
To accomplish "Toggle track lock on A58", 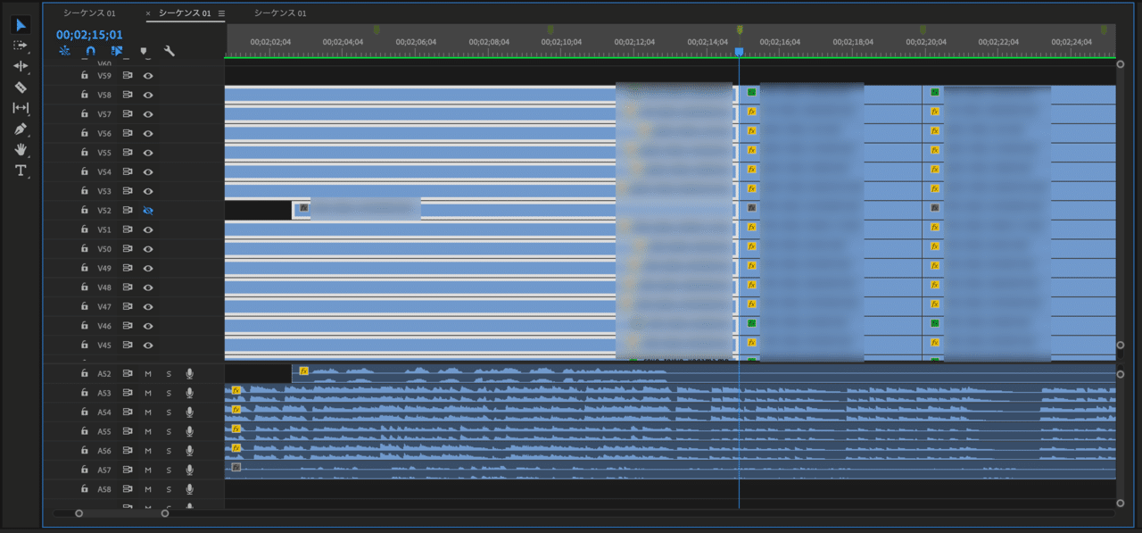I will coord(85,489).
